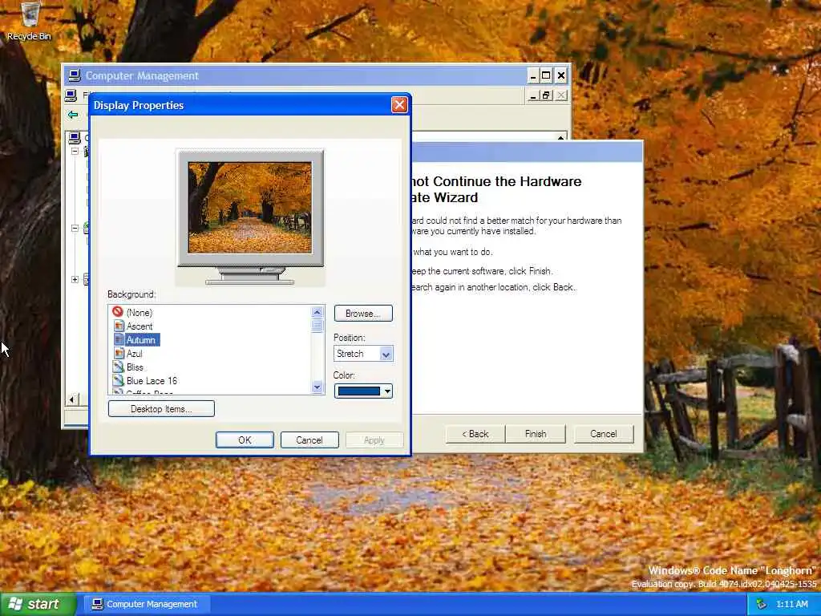Select Bliss in the Background list
821x616 pixels.
(135, 367)
